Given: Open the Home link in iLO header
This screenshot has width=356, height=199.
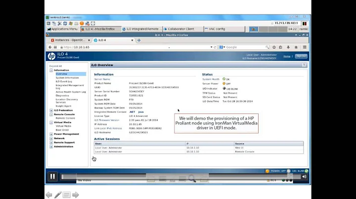Looking at the screenshot, I should 287,56.
